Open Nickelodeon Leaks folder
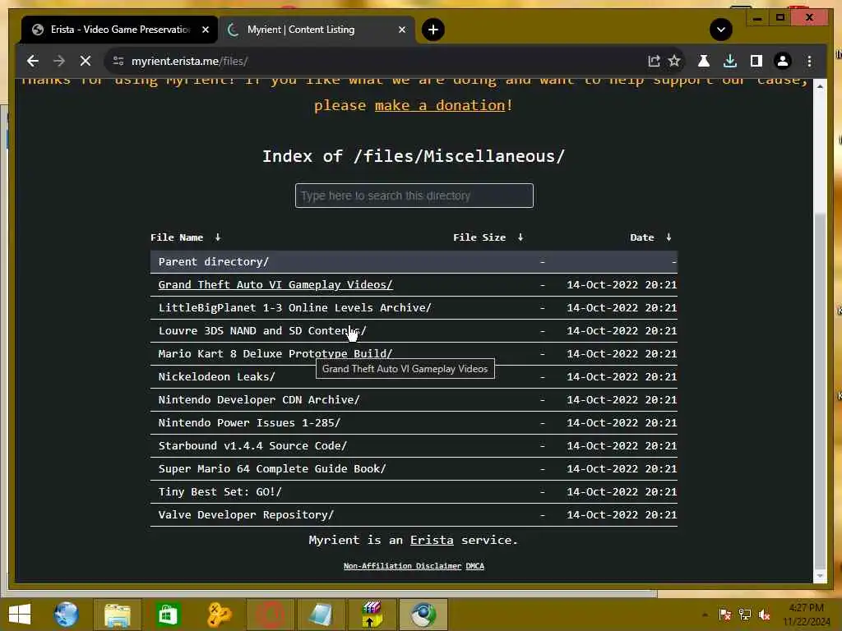This screenshot has width=842, height=631. click(216, 377)
